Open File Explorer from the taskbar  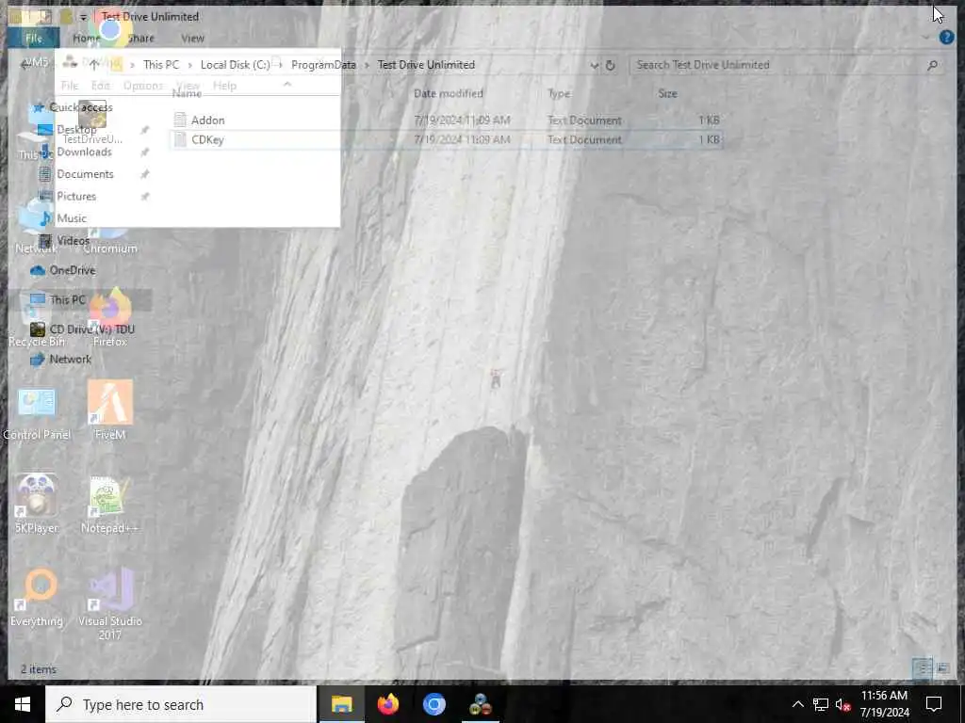[x=341, y=704]
